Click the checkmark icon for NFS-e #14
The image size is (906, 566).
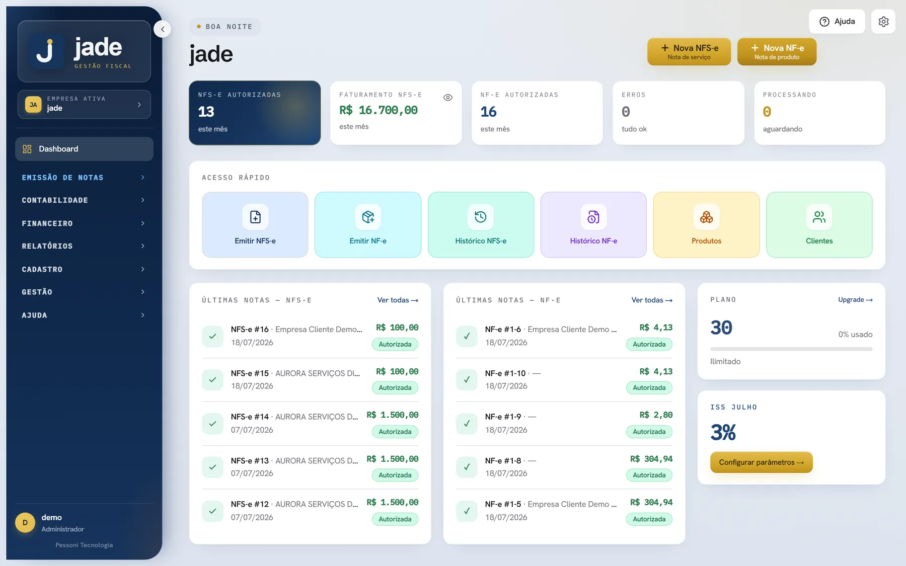pyautogui.click(x=212, y=424)
